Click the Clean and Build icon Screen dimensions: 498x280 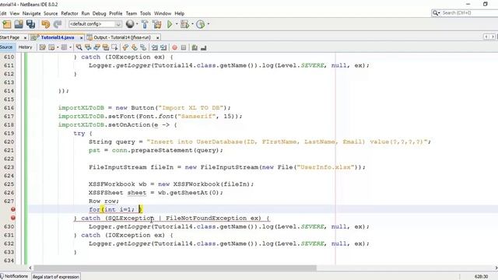click(x=157, y=24)
